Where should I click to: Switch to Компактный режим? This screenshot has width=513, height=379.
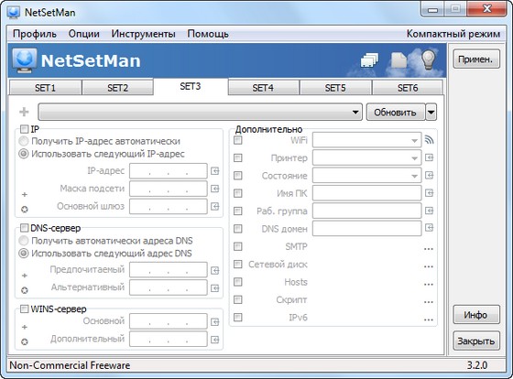coord(453,34)
